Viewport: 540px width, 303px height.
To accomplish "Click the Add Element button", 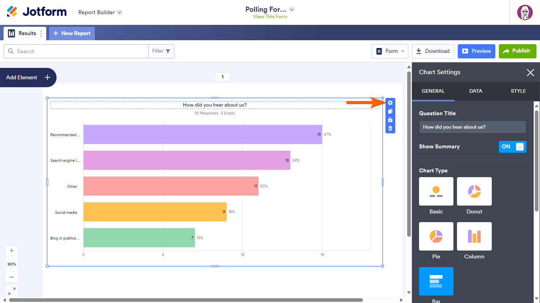I will point(28,77).
